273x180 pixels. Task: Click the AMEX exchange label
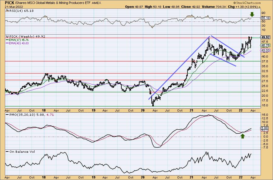(96, 3)
